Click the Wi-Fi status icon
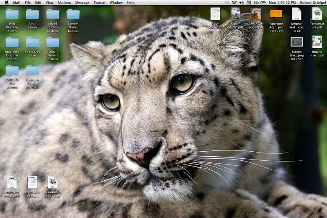Screen dimensions: 327x218 (x=234, y=2)
